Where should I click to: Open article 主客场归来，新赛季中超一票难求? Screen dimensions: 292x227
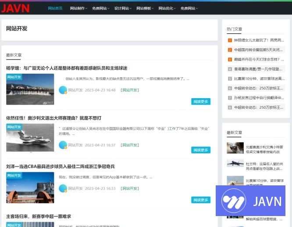39,216
